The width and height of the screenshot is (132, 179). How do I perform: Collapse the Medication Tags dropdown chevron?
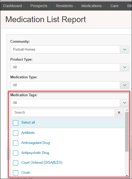click(x=125, y=103)
